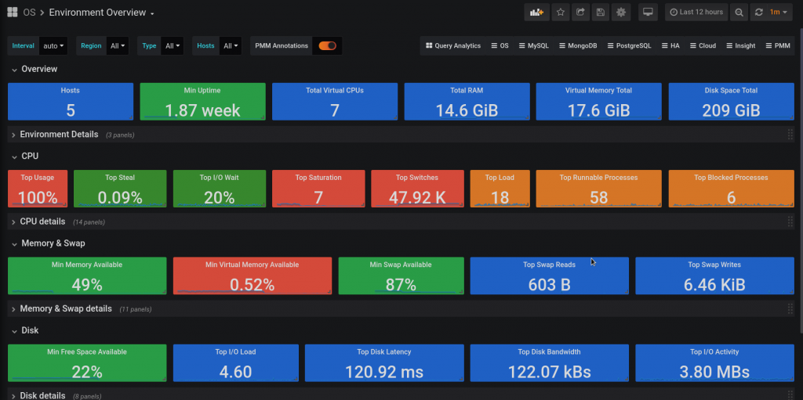Viewport: 803px width, 400px height.
Task: Click the Top Usage 100% panel
Action: [38, 189]
